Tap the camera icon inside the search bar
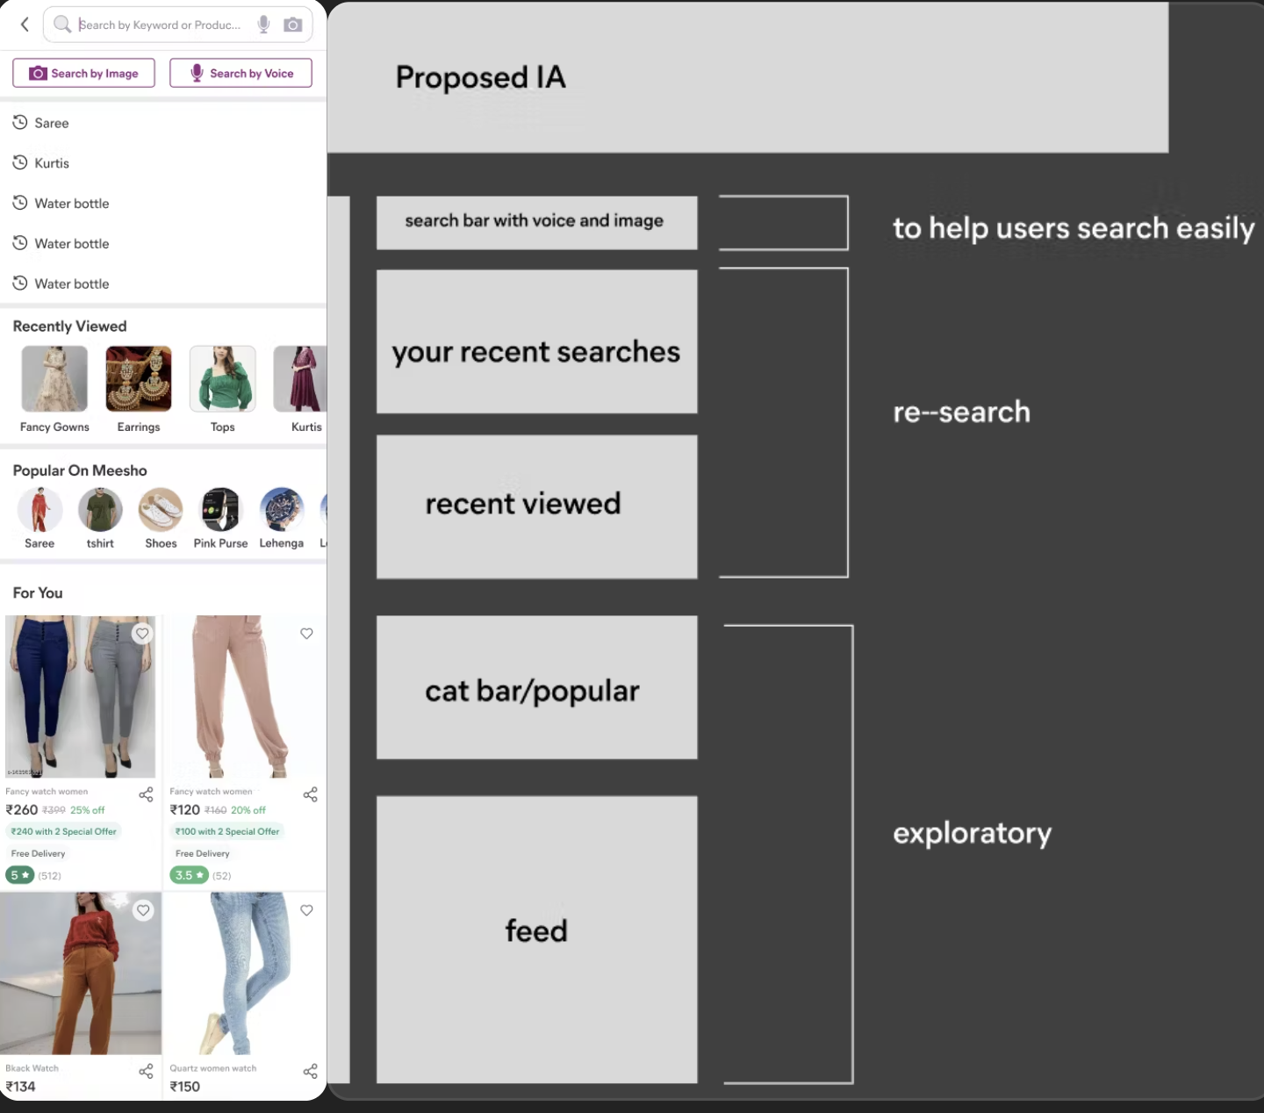The height and width of the screenshot is (1113, 1264). coord(292,25)
